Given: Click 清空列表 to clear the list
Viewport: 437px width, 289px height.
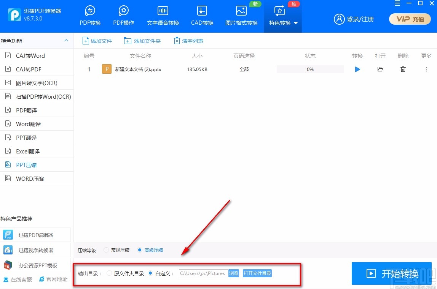Looking at the screenshot, I should [x=188, y=41].
